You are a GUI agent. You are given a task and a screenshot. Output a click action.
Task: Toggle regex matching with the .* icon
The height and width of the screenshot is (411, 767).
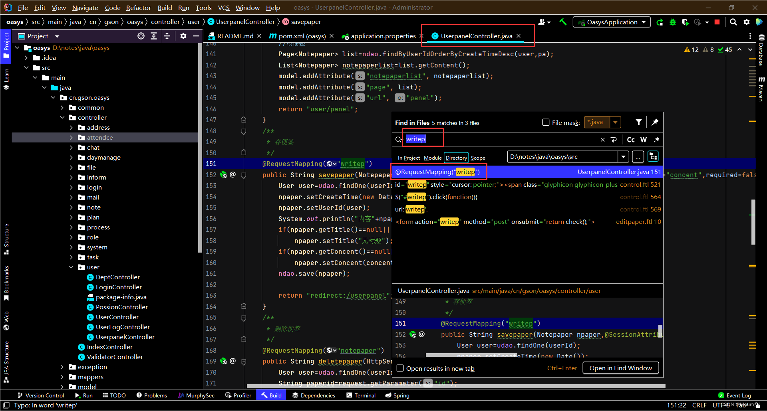coord(657,140)
